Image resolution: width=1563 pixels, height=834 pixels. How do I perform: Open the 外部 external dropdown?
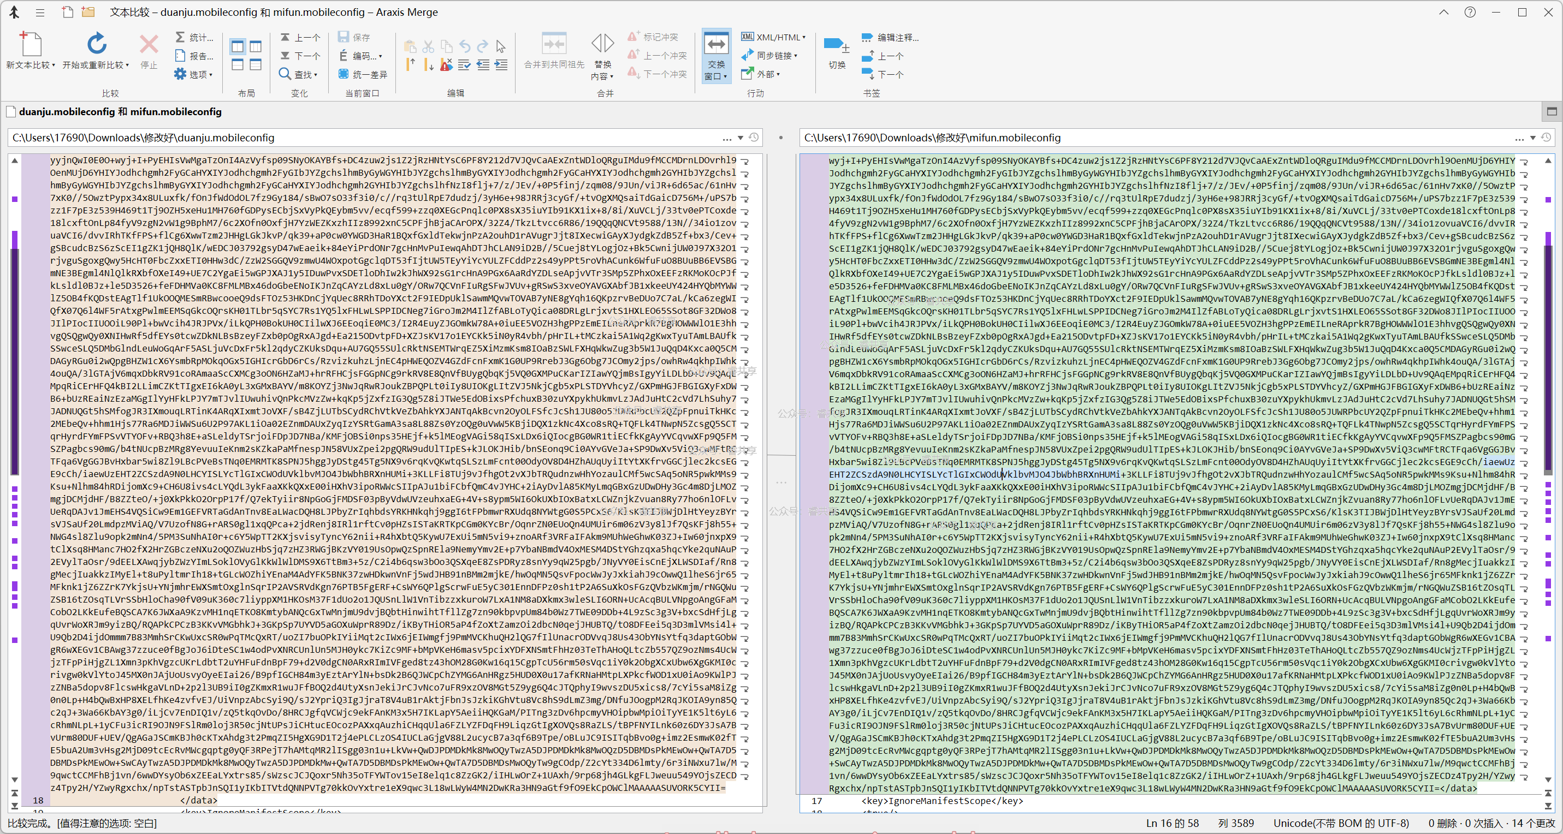[760, 74]
